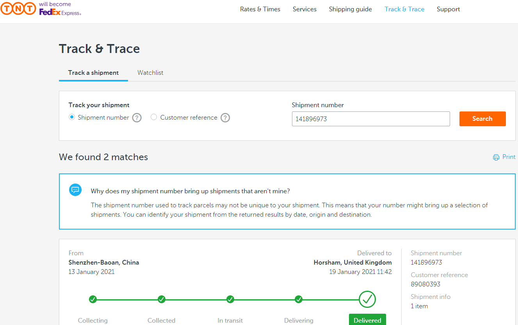This screenshot has width=518, height=325.
Task: Click the chat bubble info icon
Action: click(x=75, y=190)
